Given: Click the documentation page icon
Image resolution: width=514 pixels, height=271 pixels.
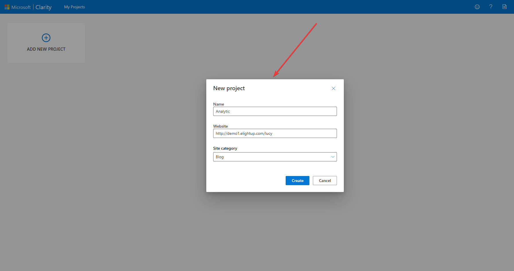Looking at the screenshot, I should tap(505, 7).
